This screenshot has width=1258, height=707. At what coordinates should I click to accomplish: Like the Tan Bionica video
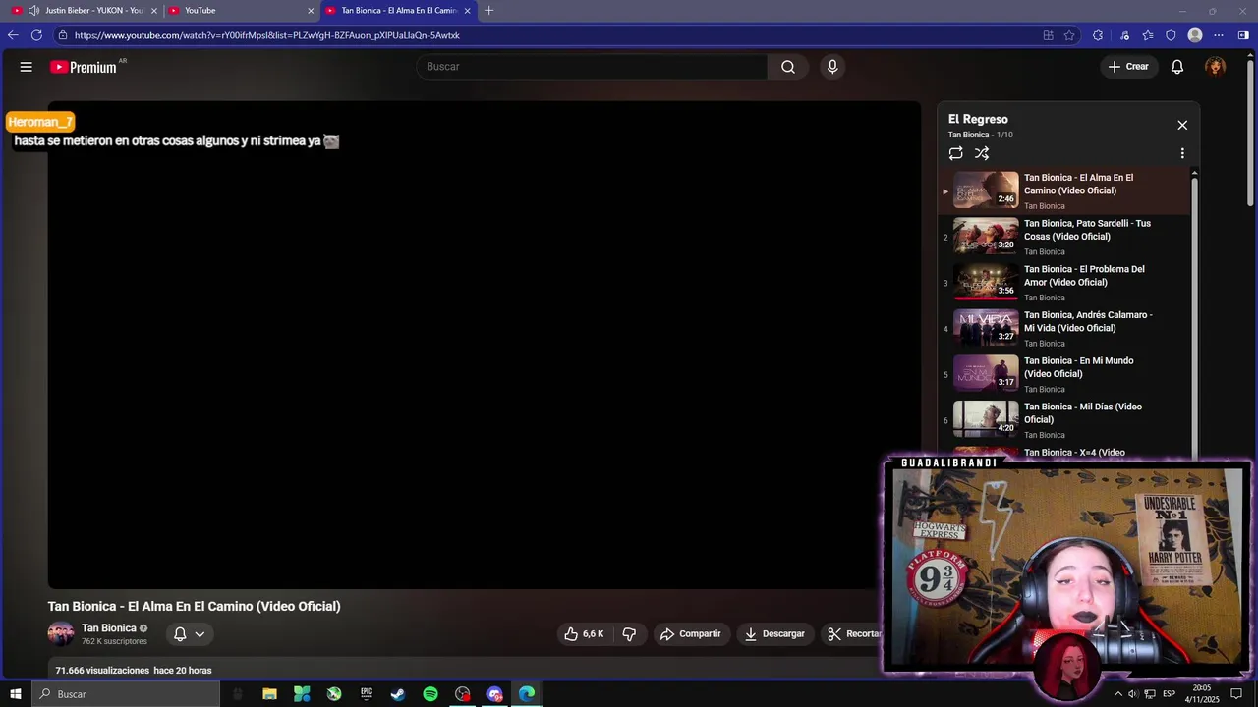(x=585, y=634)
